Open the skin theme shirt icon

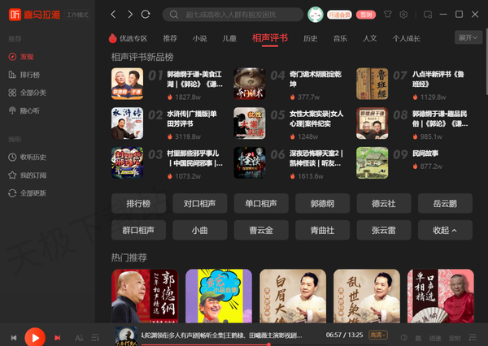coord(387,15)
